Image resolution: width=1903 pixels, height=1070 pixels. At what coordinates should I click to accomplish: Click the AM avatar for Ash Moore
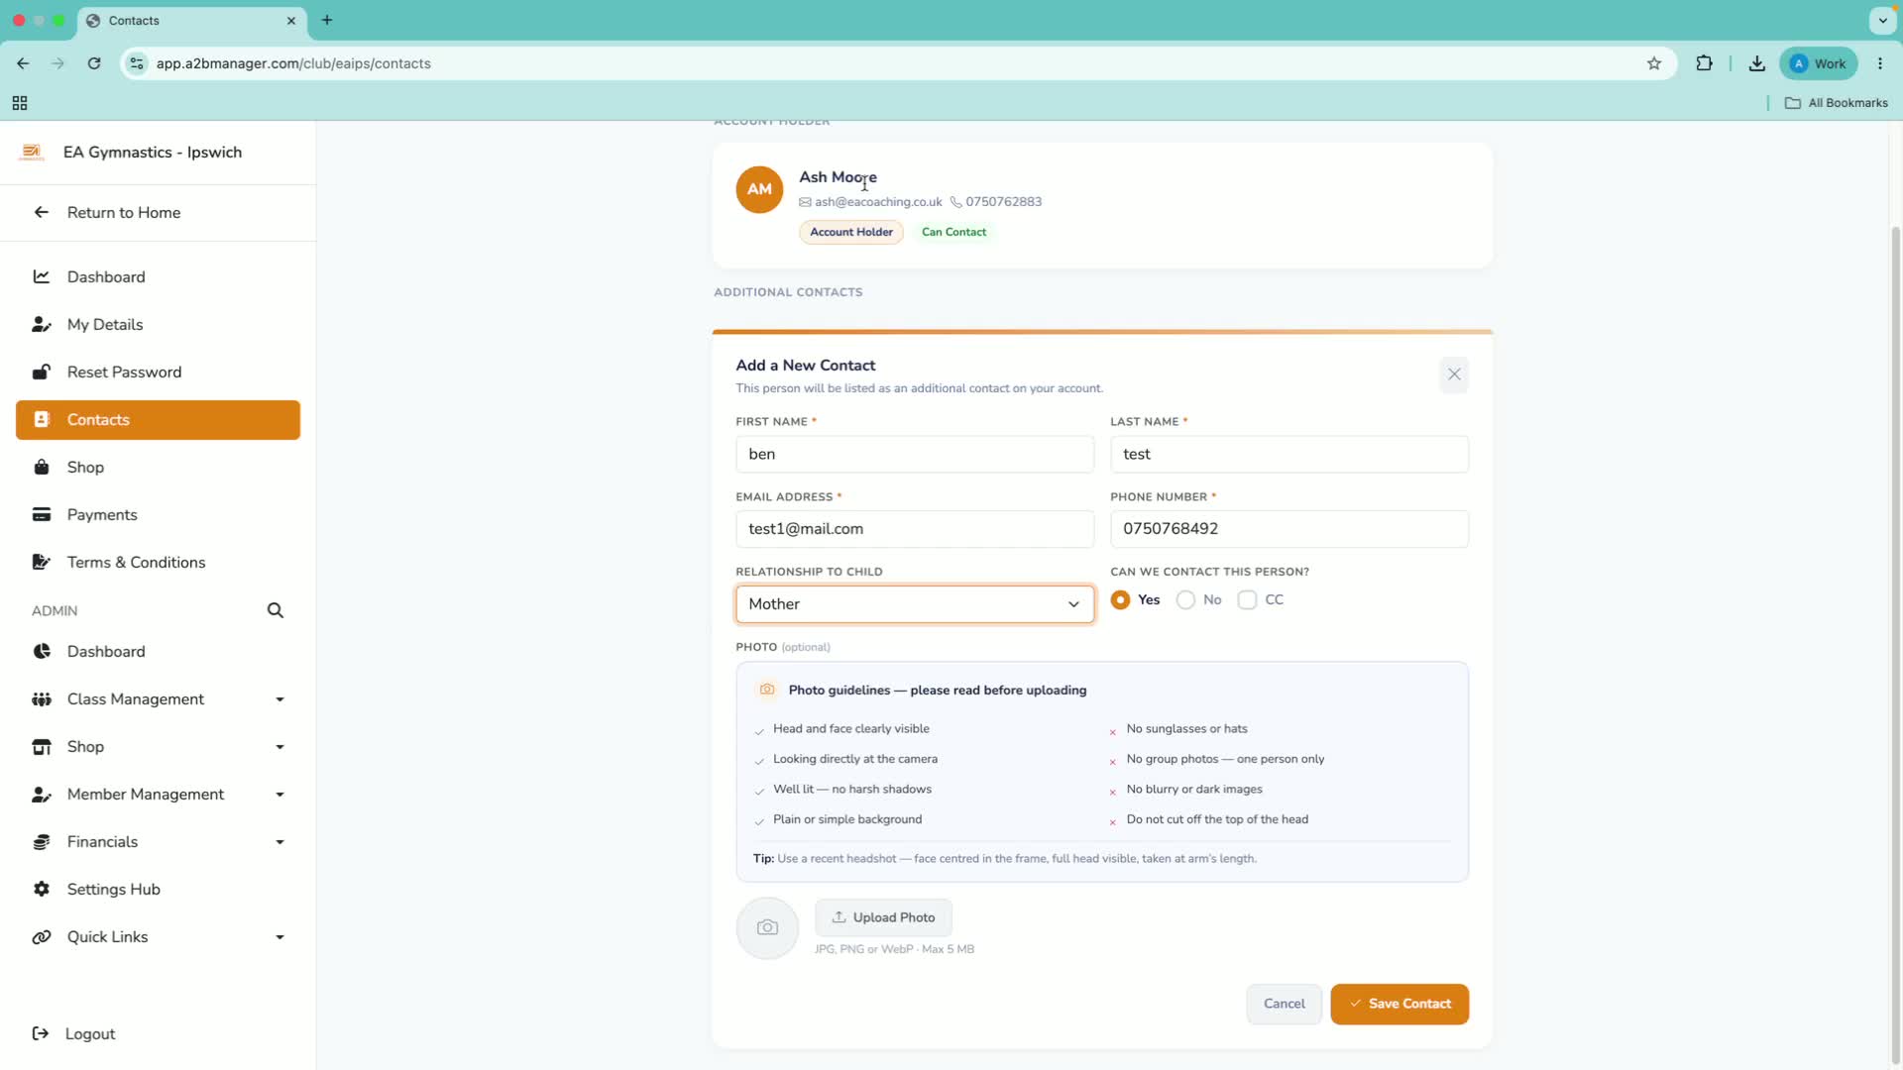pos(759,189)
